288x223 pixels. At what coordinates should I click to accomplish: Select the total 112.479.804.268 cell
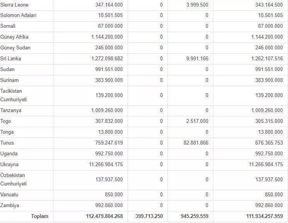[104, 216]
